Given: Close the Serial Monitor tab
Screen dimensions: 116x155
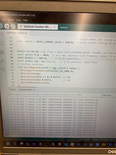Looking at the screenshot, I should (34, 90).
